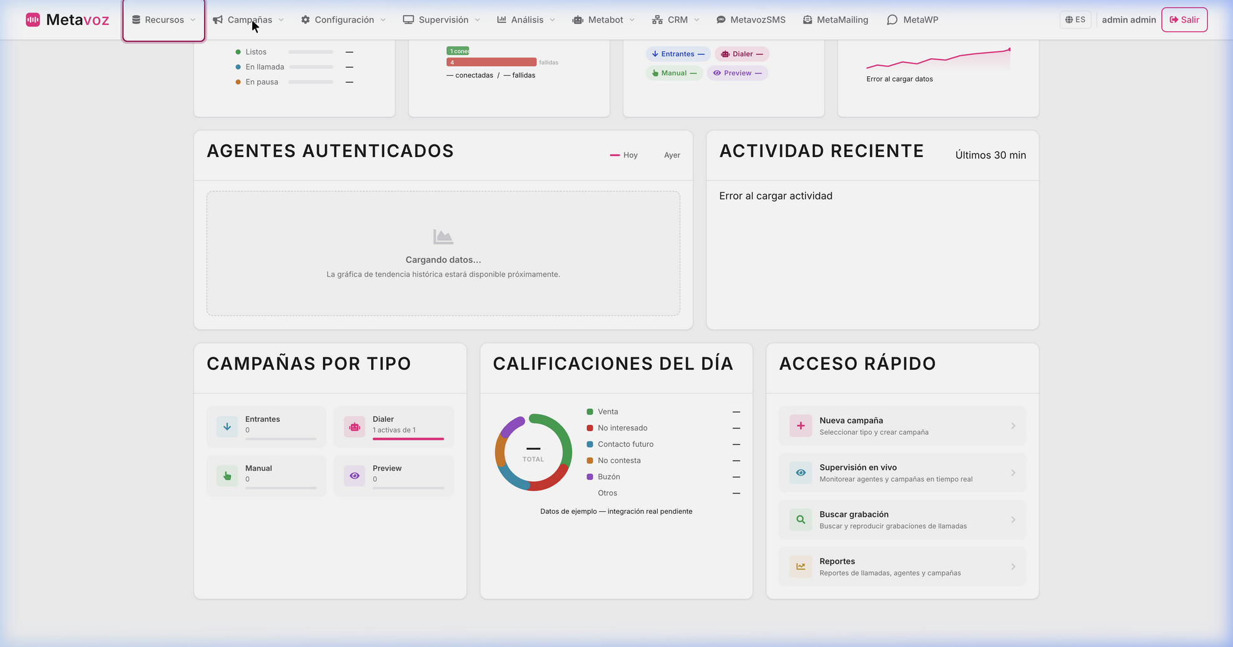1233x647 pixels.
Task: Click the Preview eye icon in Campañas por tipo
Action: [x=355, y=476]
